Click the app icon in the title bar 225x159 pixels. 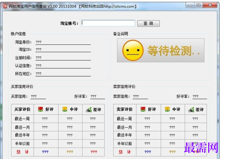point(5,6)
